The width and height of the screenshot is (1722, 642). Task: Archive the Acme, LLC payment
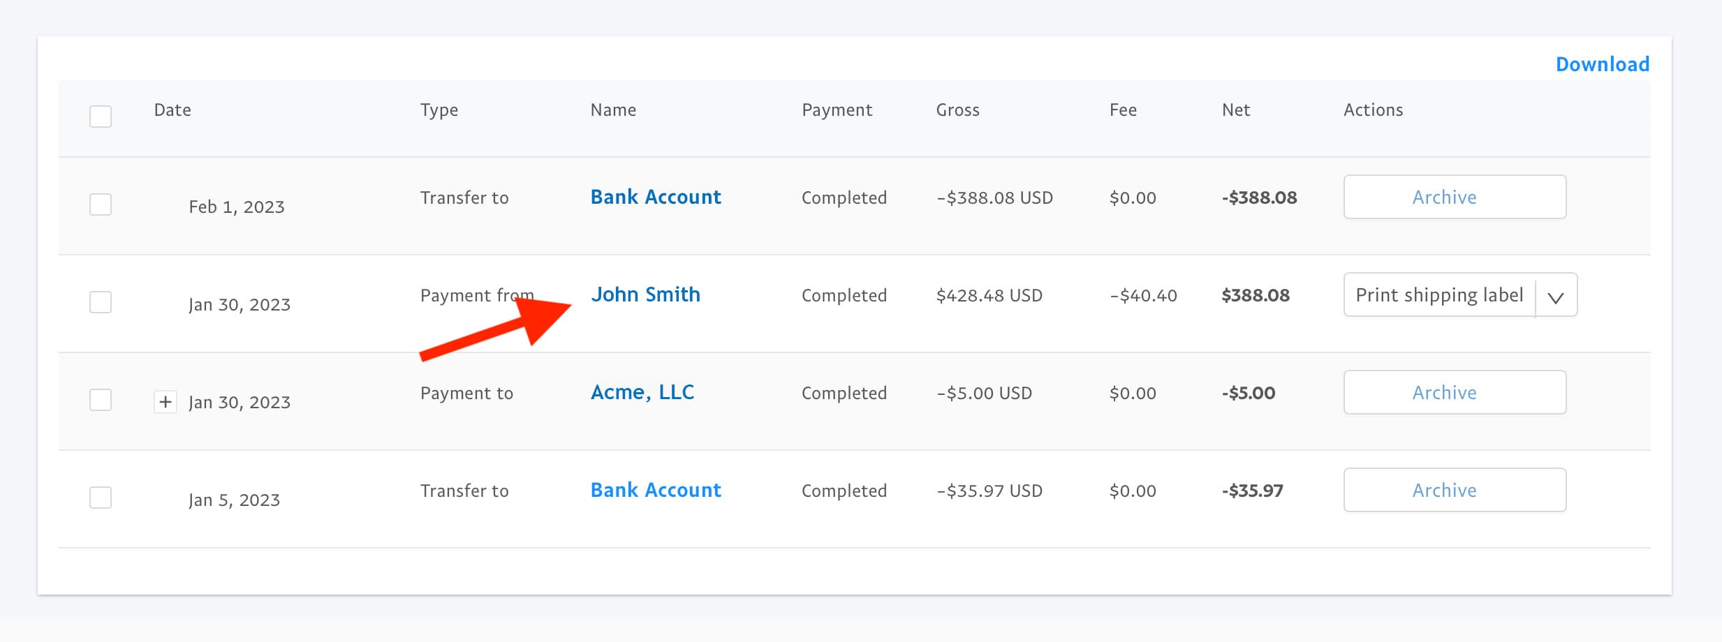click(x=1455, y=392)
